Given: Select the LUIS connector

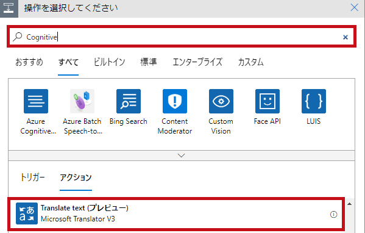Looking at the screenshot, I should pyautogui.click(x=314, y=101).
